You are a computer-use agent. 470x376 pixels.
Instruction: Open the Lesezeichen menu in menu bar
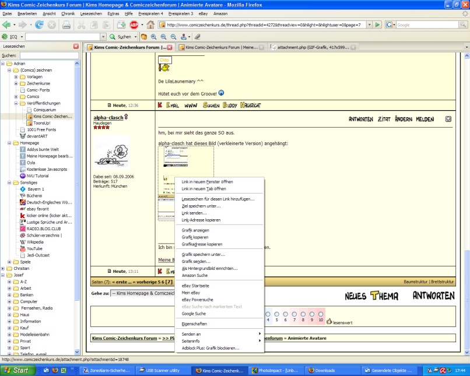(x=90, y=13)
